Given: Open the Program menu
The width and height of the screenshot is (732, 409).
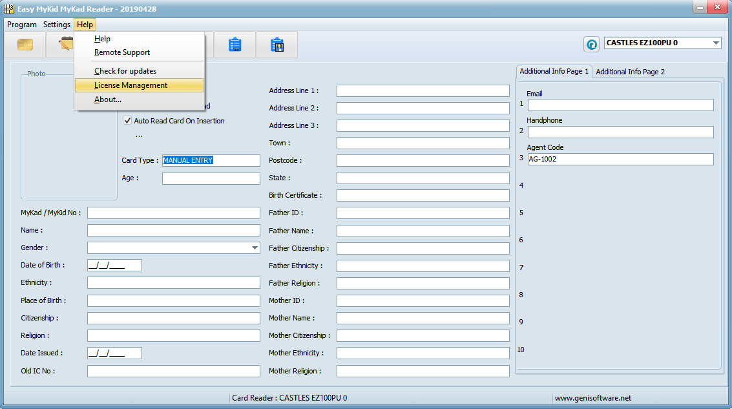Looking at the screenshot, I should click(x=22, y=25).
